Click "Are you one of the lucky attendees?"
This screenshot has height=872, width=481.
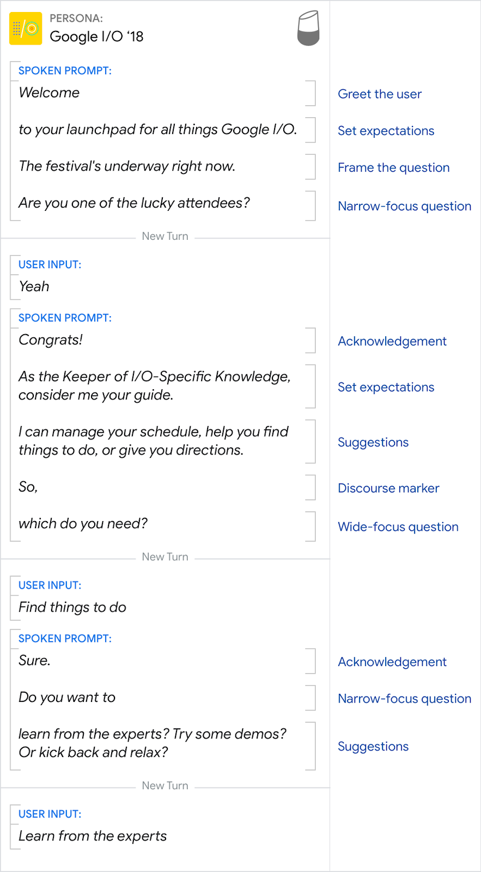click(x=134, y=203)
